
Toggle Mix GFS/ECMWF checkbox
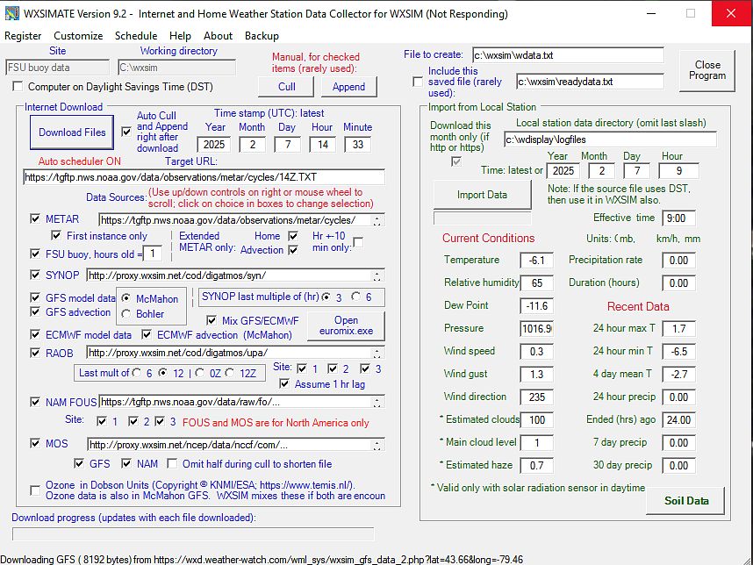click(212, 320)
